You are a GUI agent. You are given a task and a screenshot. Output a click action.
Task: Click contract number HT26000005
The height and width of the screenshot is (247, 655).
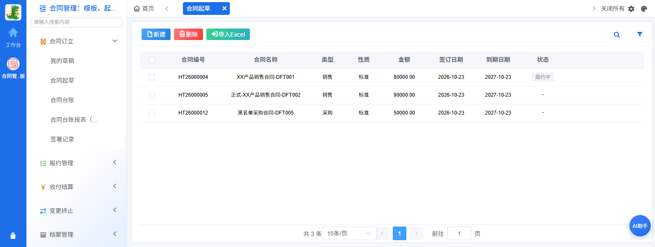[193, 95]
